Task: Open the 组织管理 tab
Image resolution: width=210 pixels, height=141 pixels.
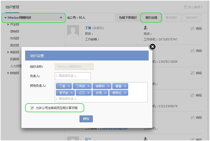Action: coord(12,7)
